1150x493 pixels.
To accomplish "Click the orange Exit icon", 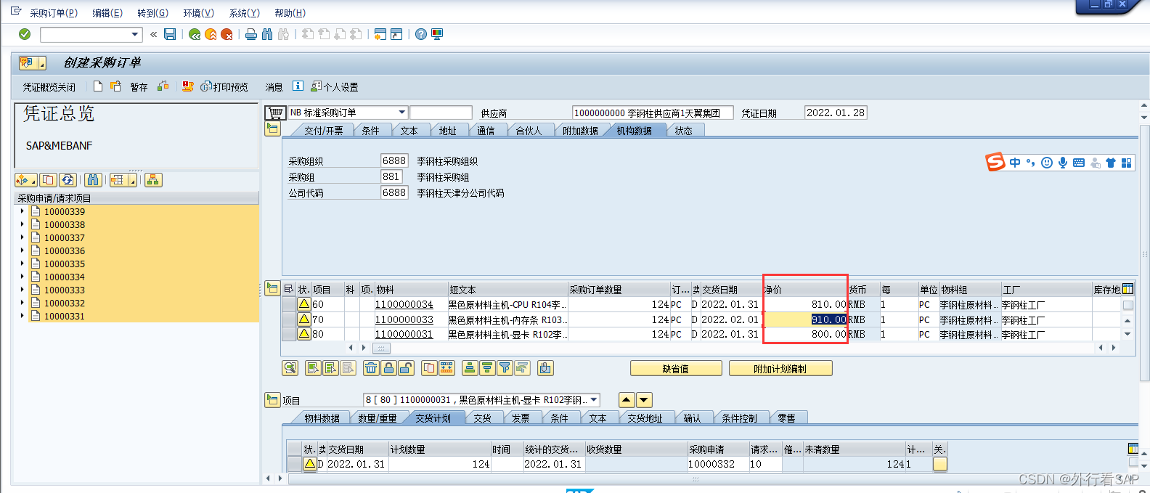I will point(211,34).
